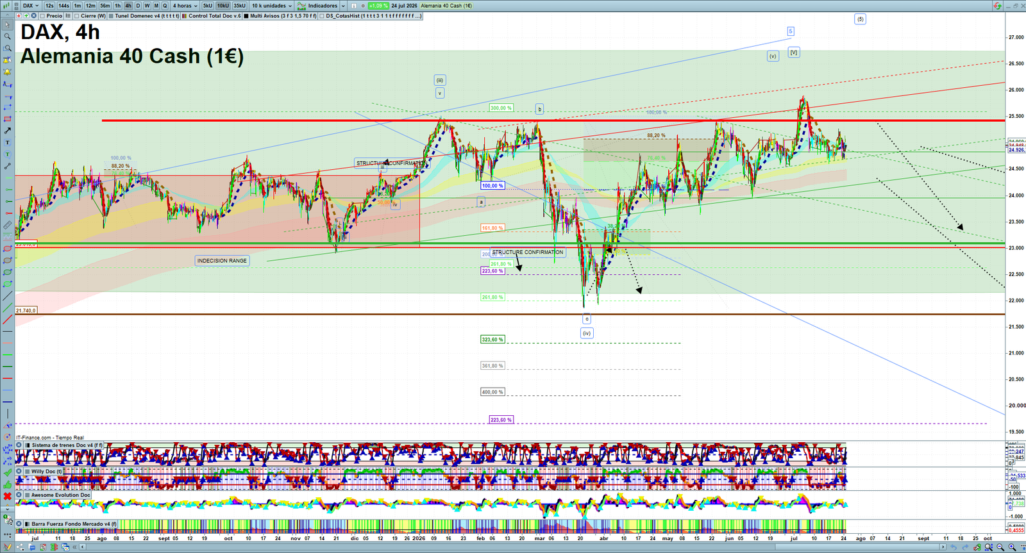Set history to 35kU units

[239, 6]
